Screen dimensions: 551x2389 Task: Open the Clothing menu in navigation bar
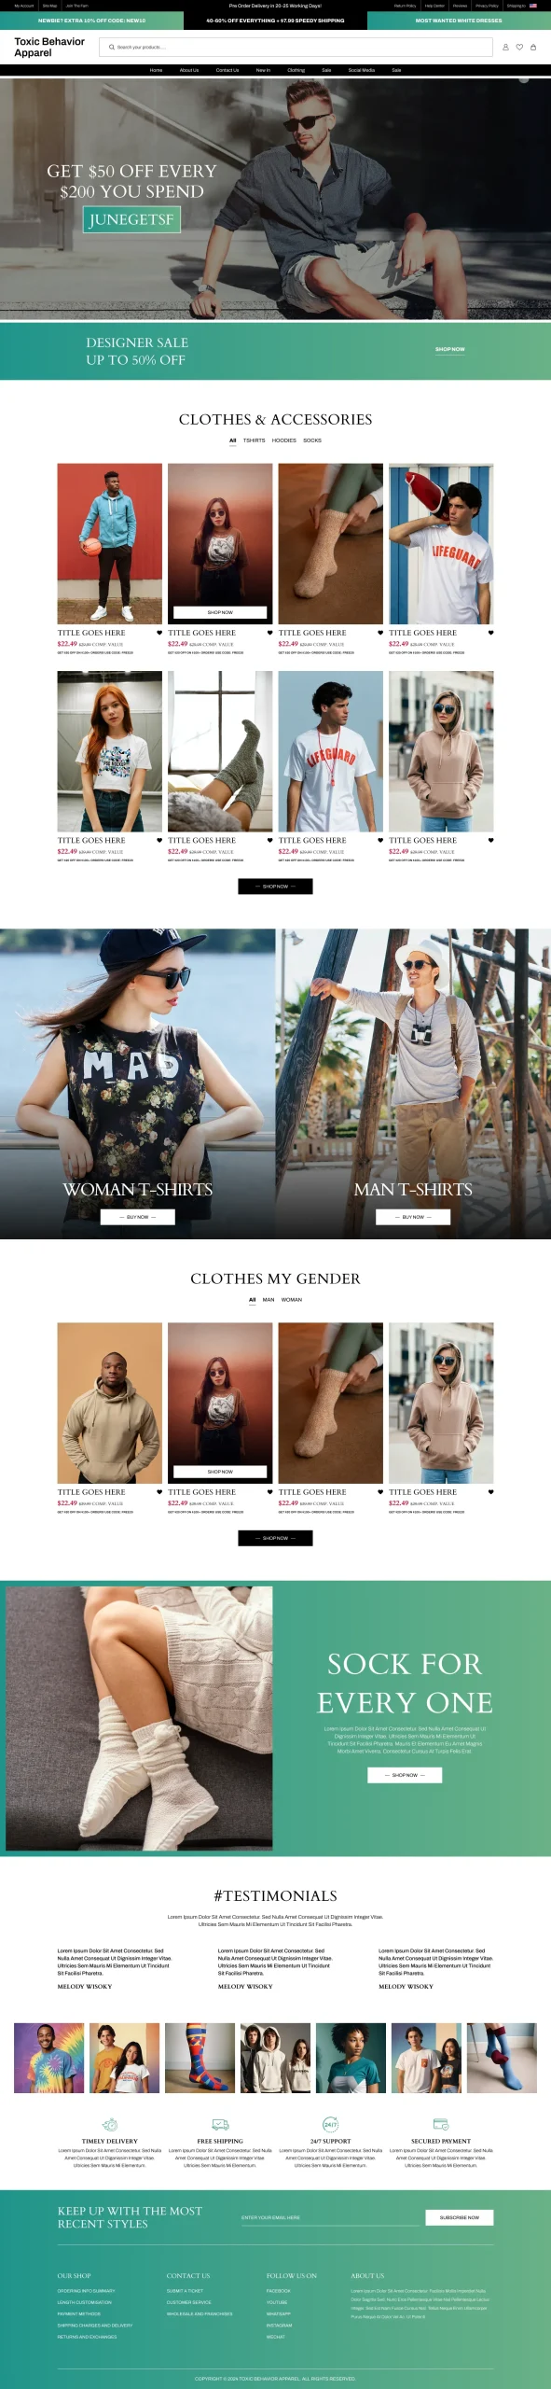coord(296,70)
